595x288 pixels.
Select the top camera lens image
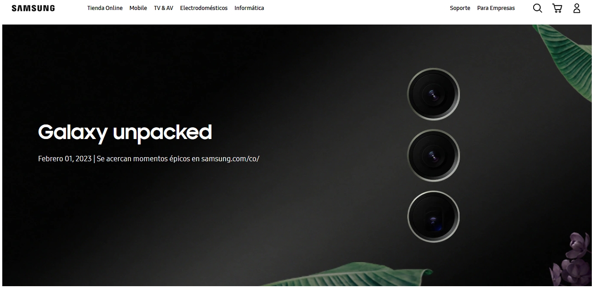pos(434,94)
